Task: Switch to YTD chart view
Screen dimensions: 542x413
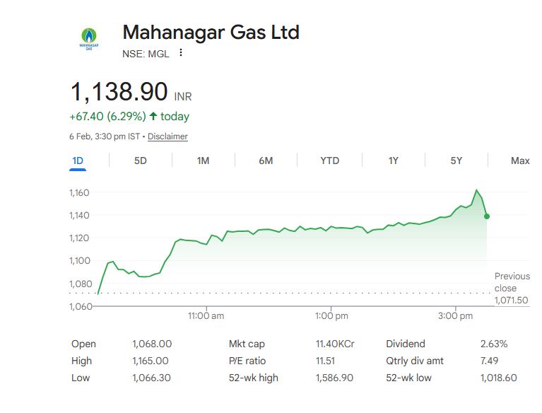Action: pos(329,161)
